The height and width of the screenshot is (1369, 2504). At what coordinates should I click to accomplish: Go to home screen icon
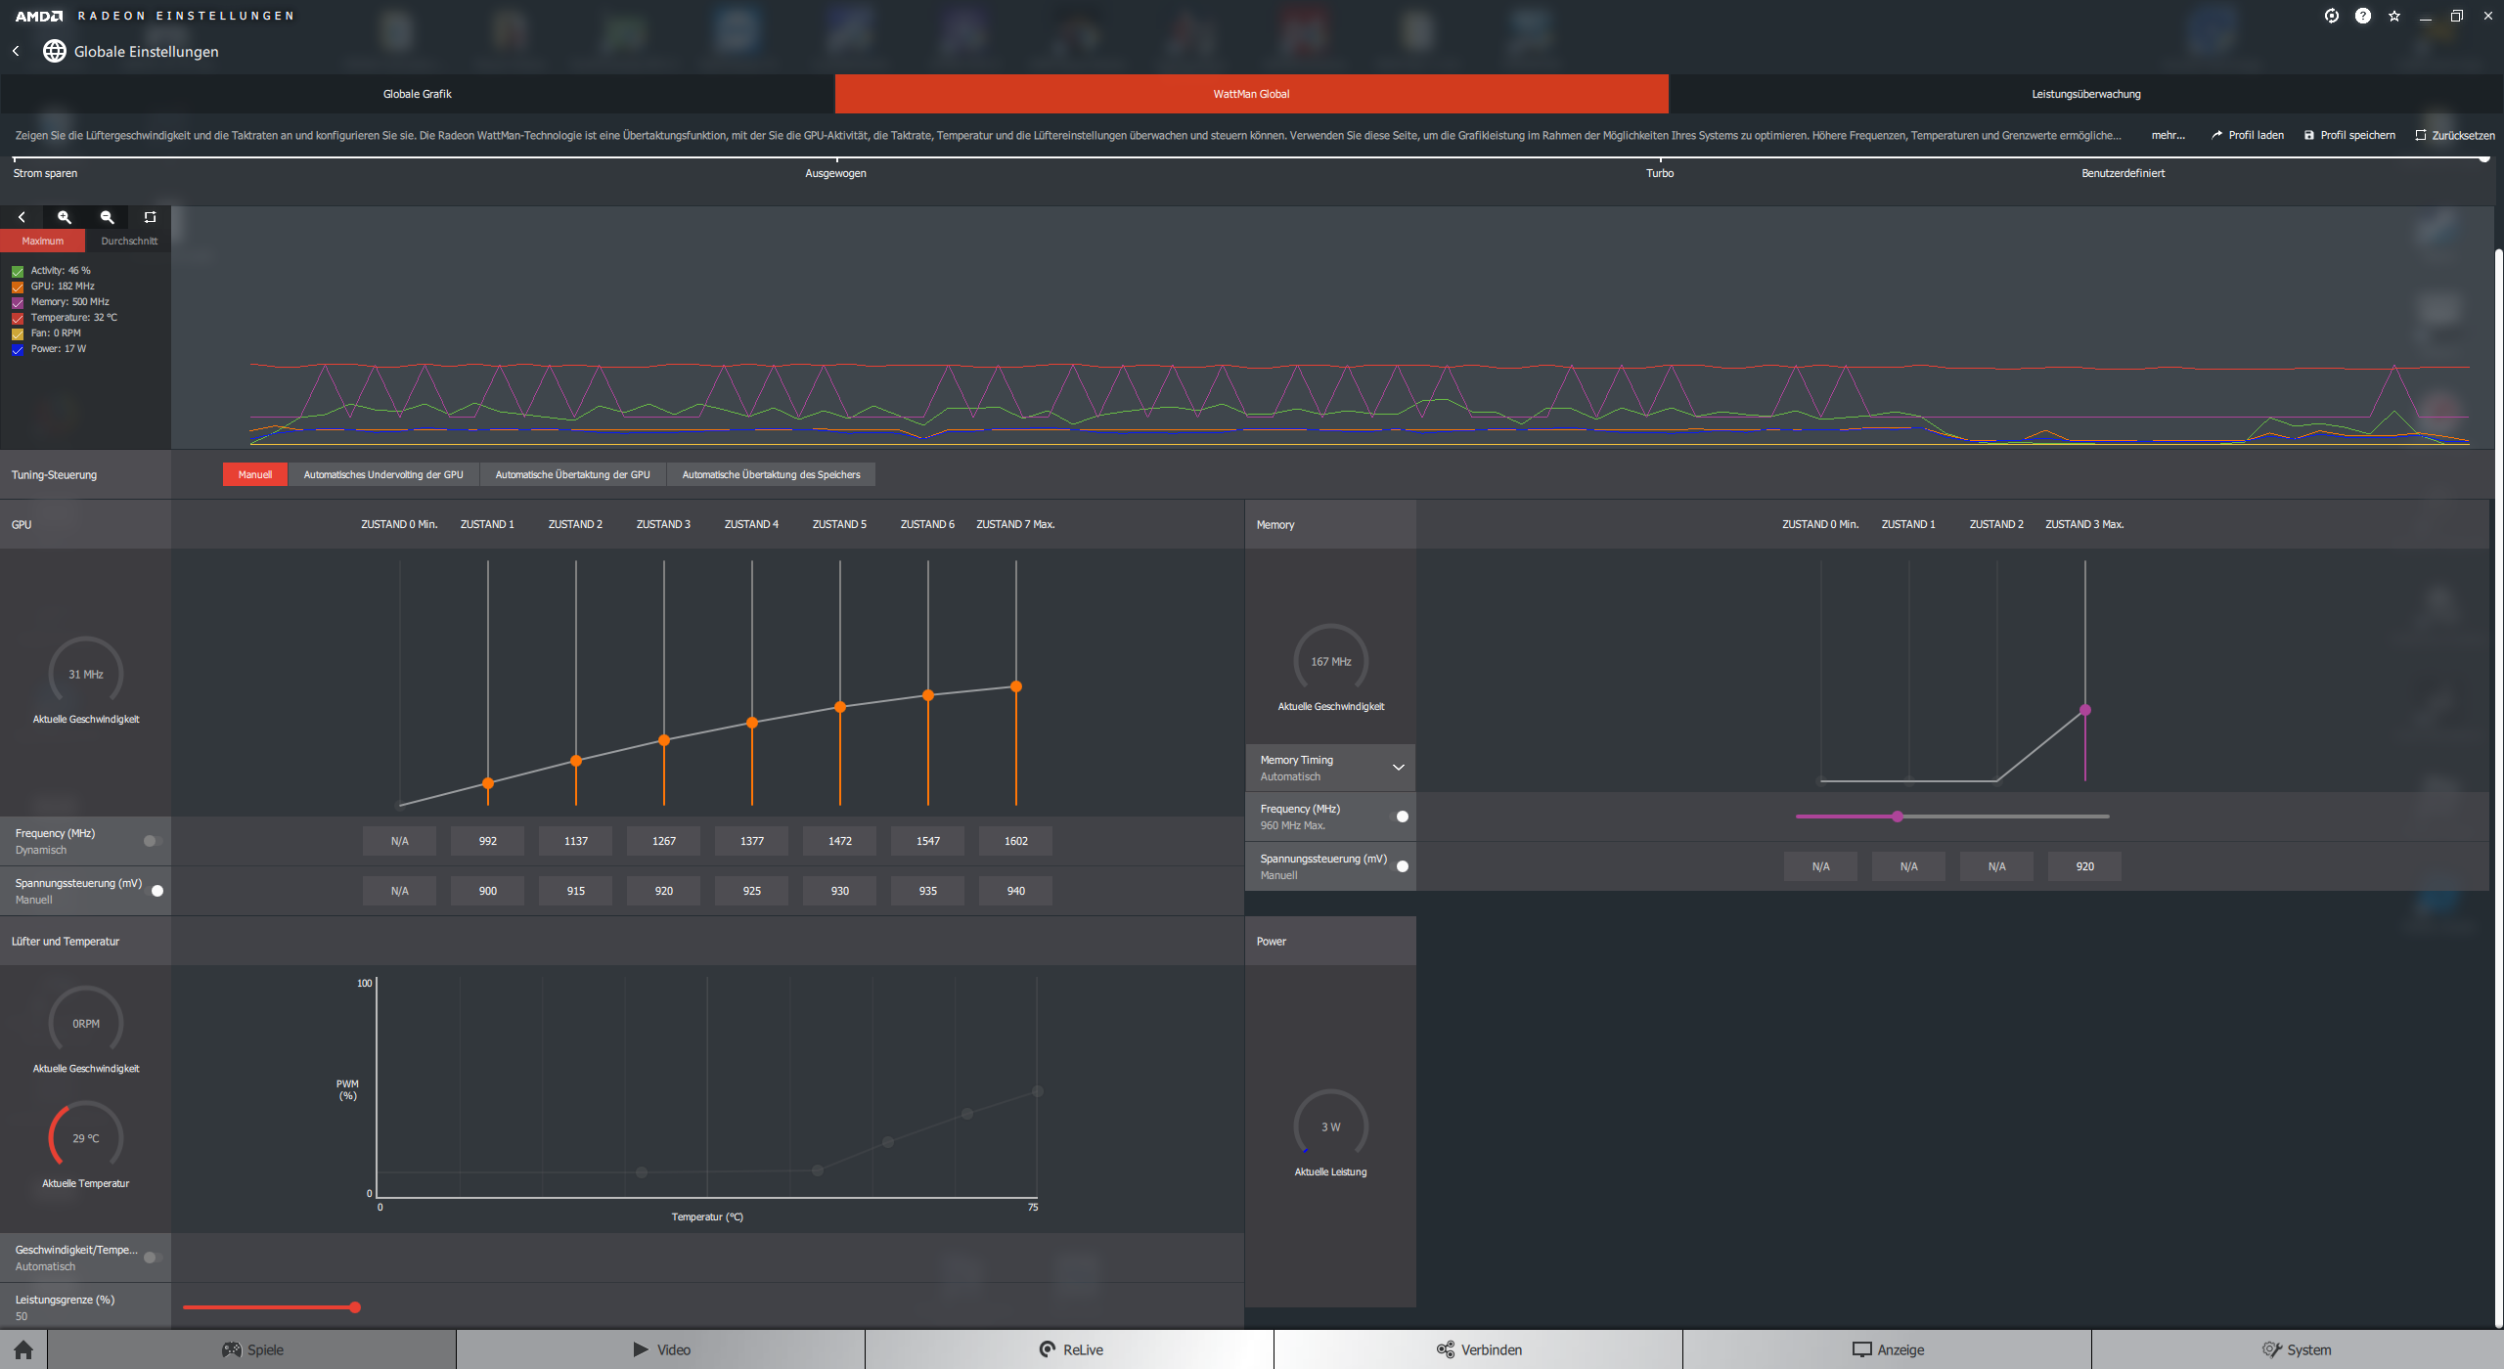[x=23, y=1349]
